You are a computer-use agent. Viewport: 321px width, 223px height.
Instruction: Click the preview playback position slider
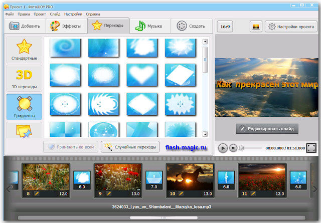click(251, 148)
